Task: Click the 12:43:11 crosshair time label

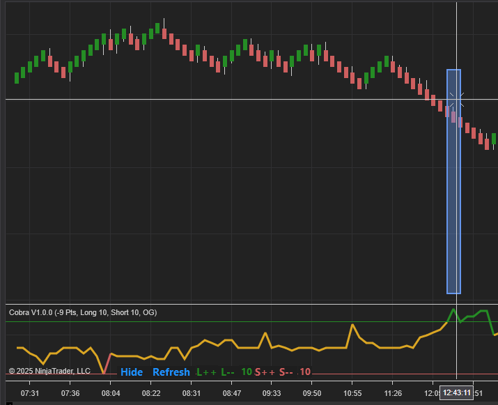Action: click(457, 393)
